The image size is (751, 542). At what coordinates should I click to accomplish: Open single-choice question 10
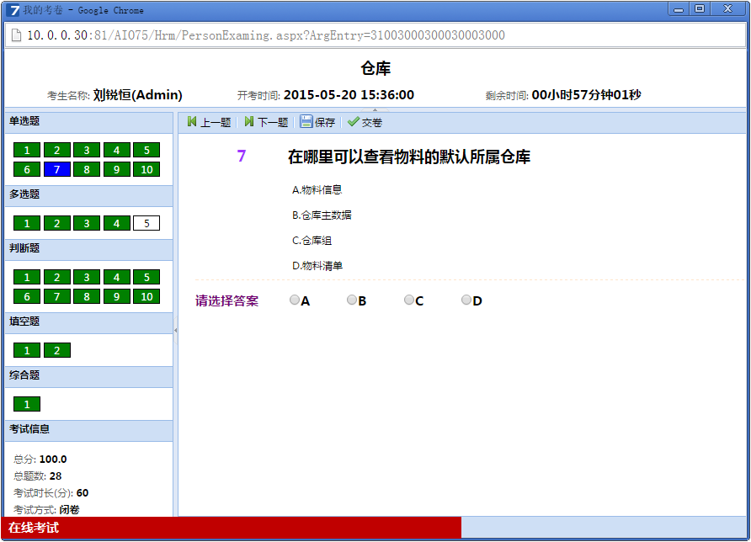pos(146,169)
